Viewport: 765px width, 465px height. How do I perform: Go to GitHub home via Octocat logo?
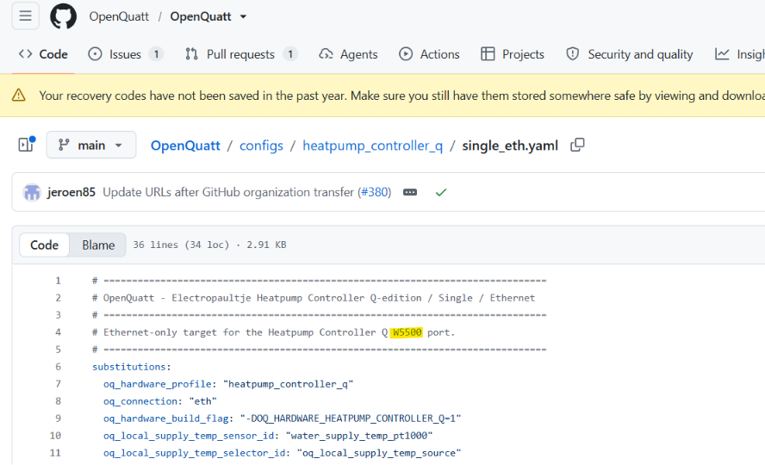[x=64, y=16]
